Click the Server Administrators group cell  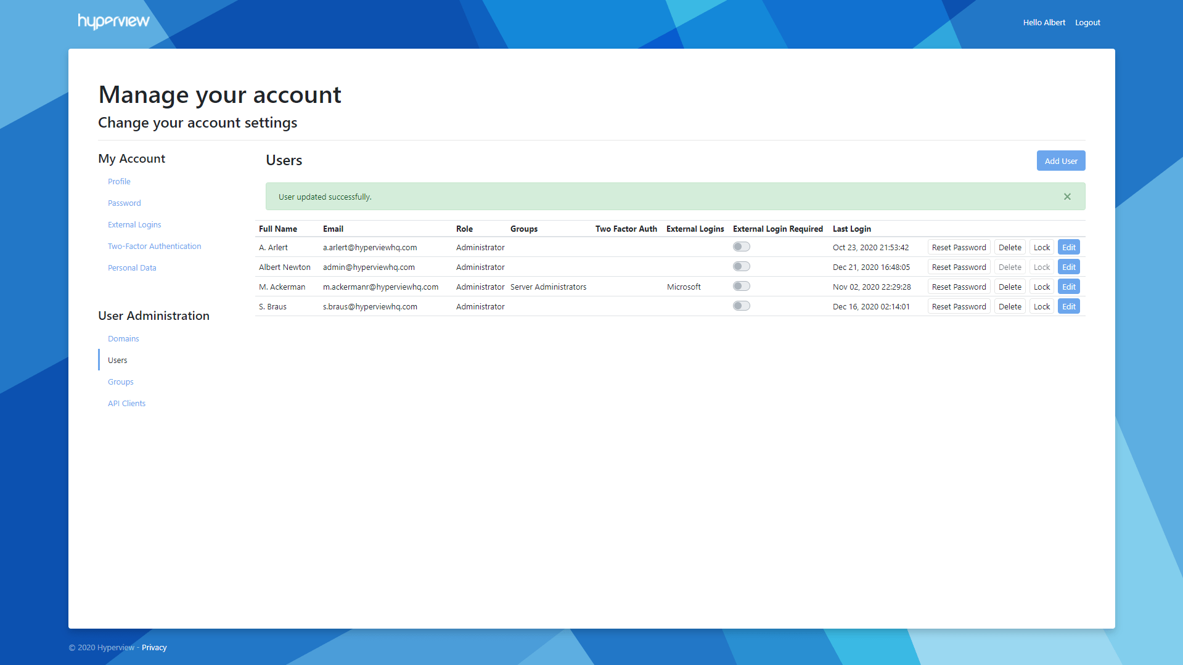click(x=548, y=287)
